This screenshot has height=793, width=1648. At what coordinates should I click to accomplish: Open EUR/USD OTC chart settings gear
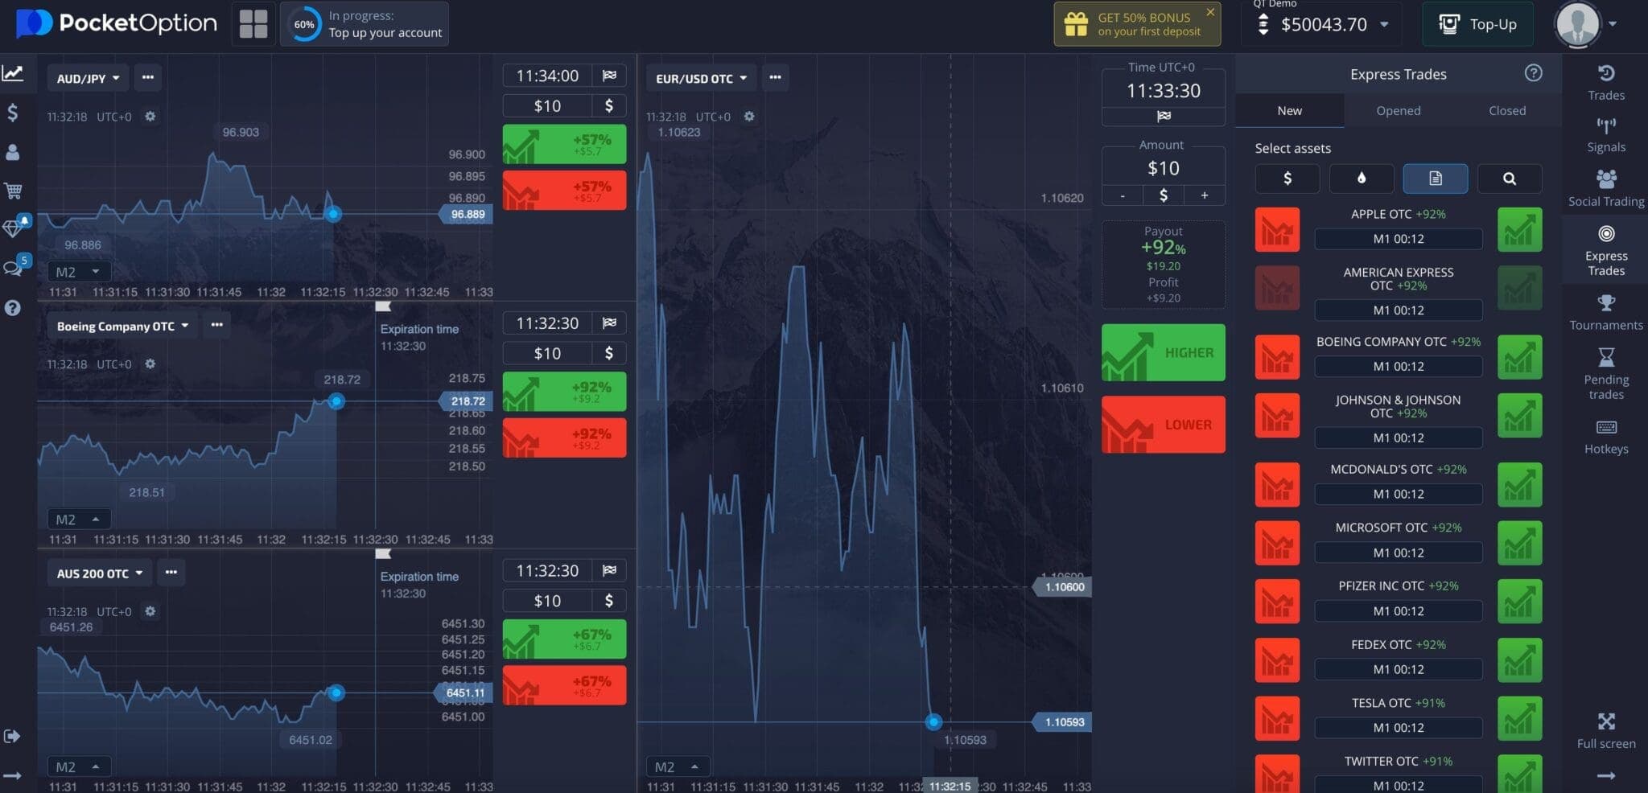[749, 117]
